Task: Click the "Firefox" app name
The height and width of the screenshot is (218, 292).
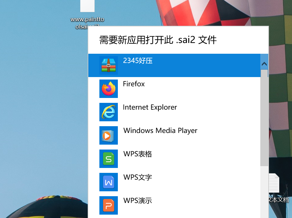Action: point(134,84)
